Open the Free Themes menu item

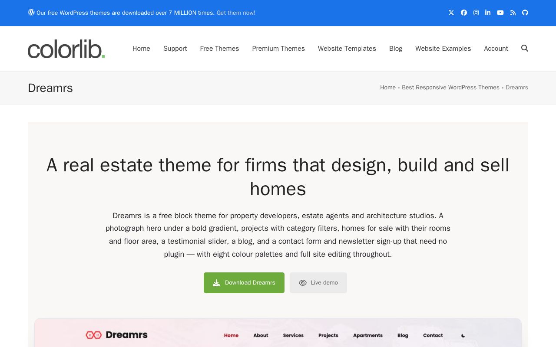(x=219, y=49)
